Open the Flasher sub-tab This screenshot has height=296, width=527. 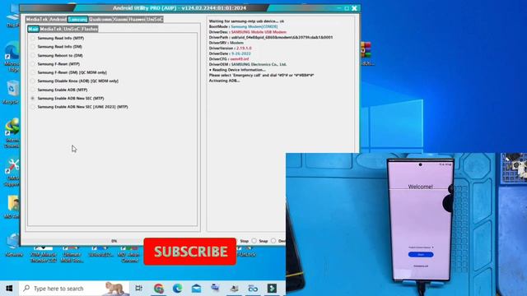click(x=90, y=30)
